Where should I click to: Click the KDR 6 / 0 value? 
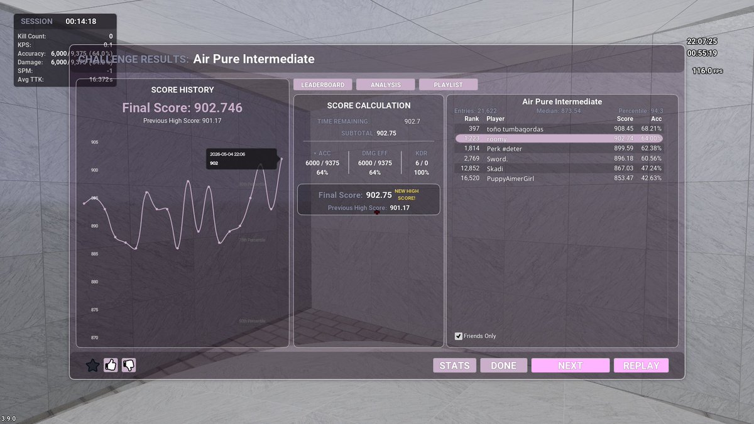point(422,163)
